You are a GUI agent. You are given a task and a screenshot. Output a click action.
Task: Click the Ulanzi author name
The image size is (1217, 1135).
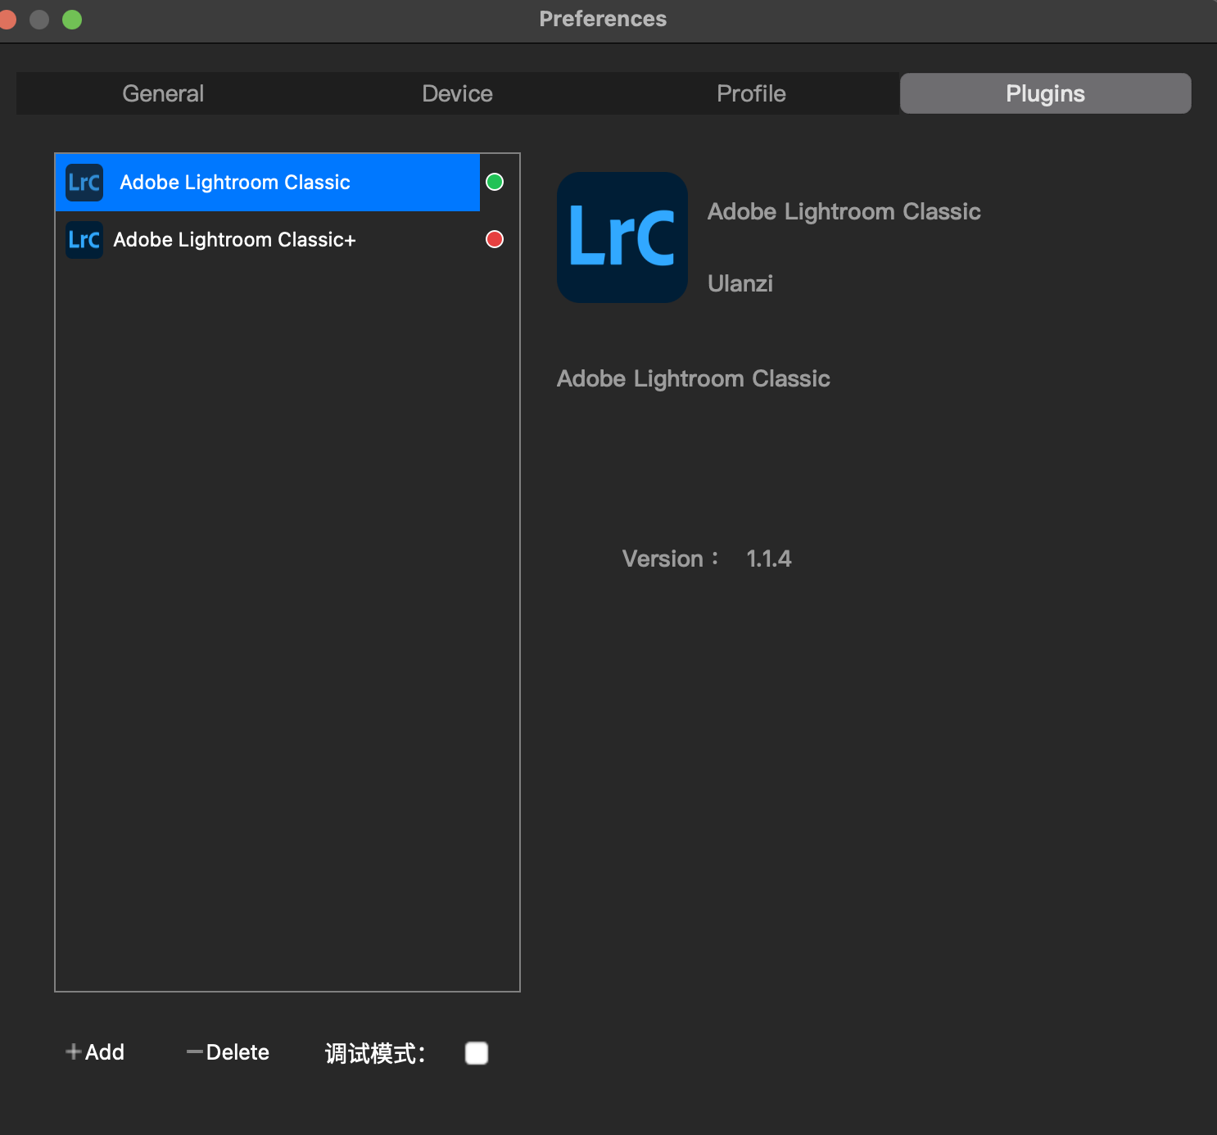coord(740,283)
